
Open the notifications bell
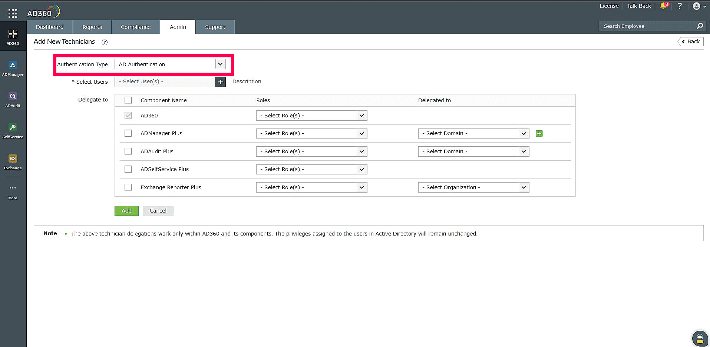click(663, 6)
